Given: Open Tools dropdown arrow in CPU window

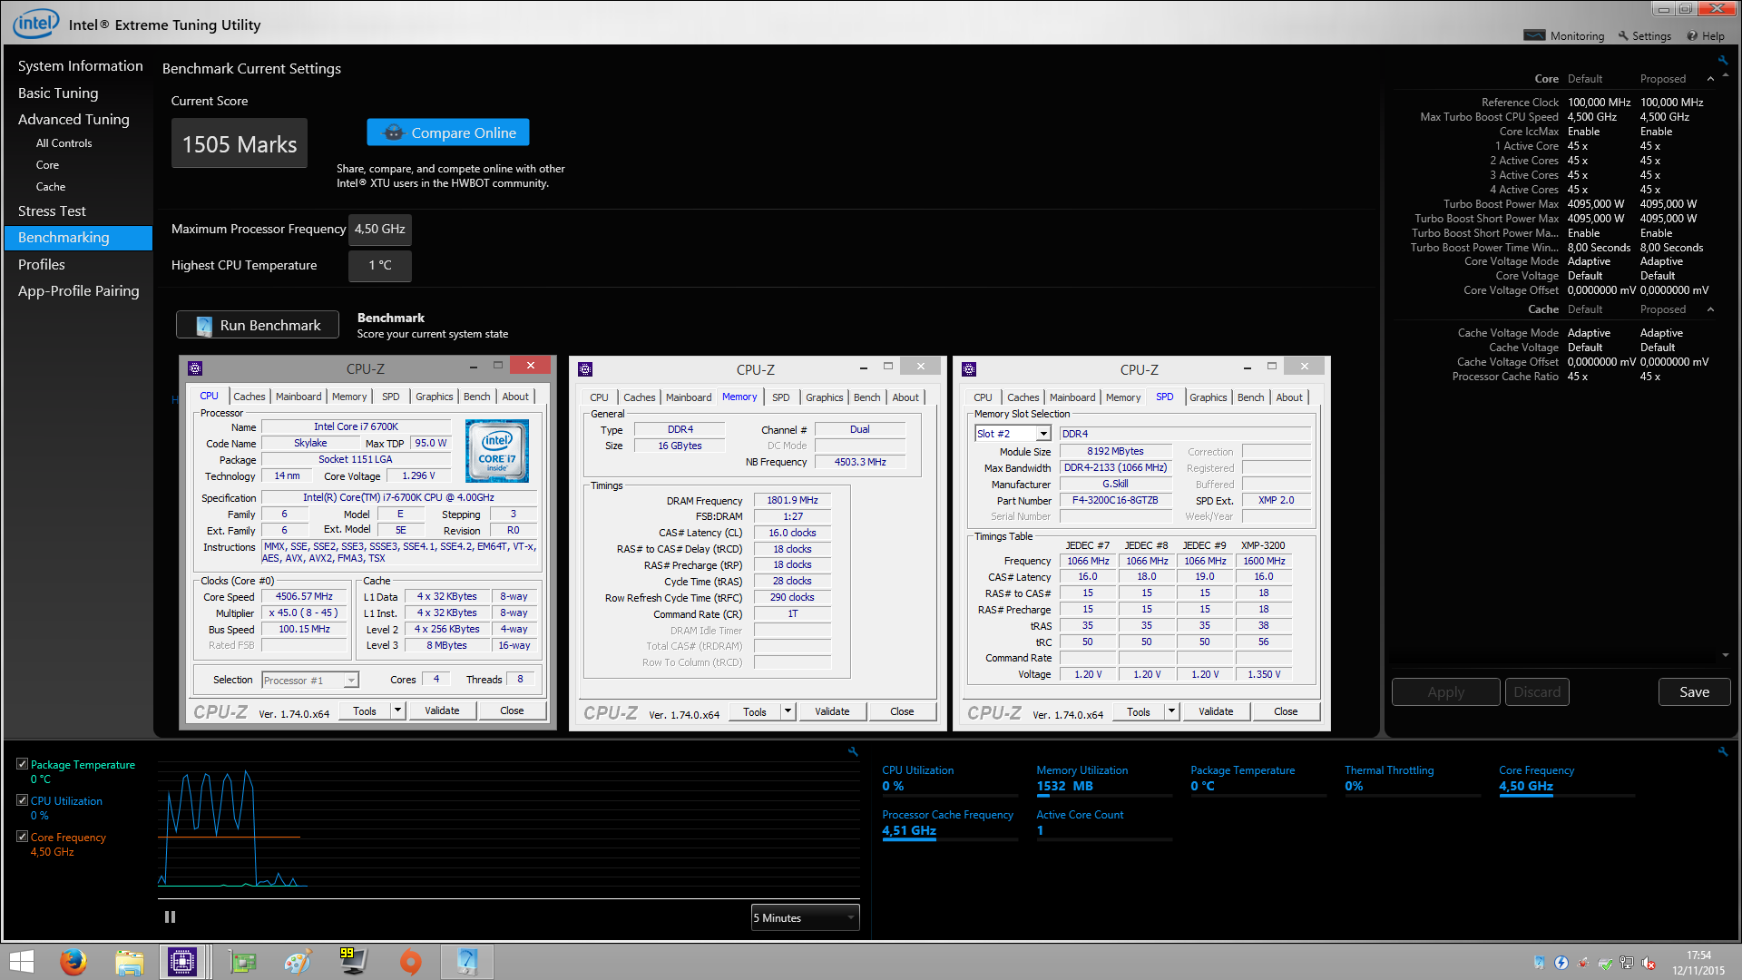Looking at the screenshot, I should (397, 710).
